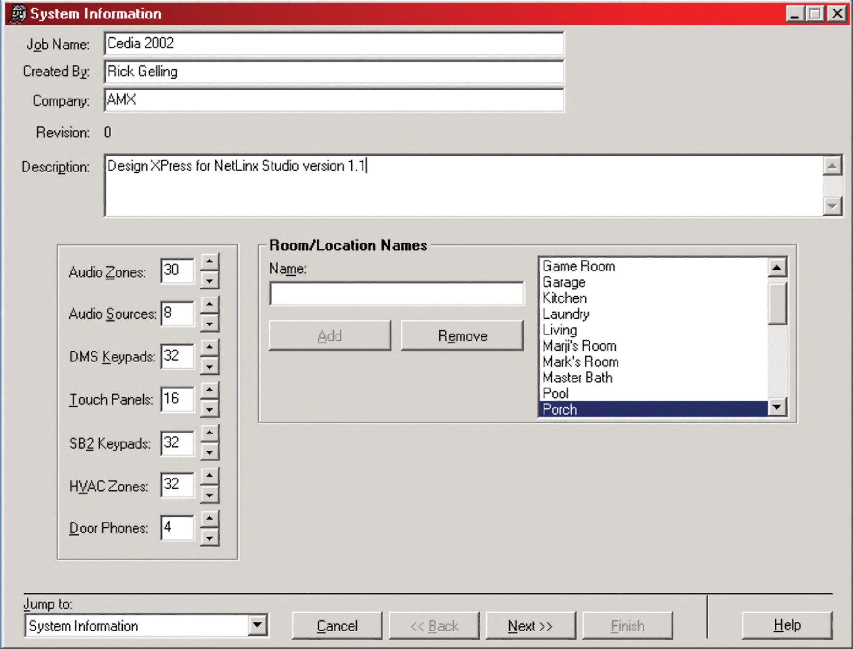Increase the HVAC Zones value
Screen dimensions: 853x649
[x=209, y=475]
